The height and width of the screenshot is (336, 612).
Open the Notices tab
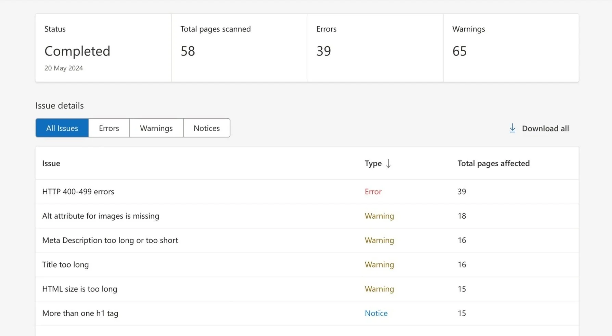(206, 128)
